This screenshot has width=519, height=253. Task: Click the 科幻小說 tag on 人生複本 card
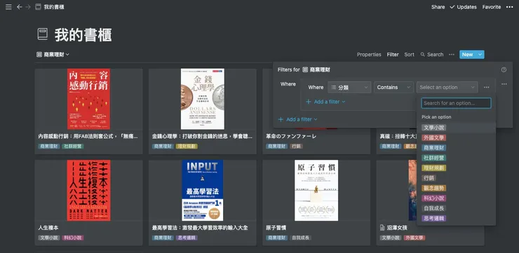pos(73,238)
